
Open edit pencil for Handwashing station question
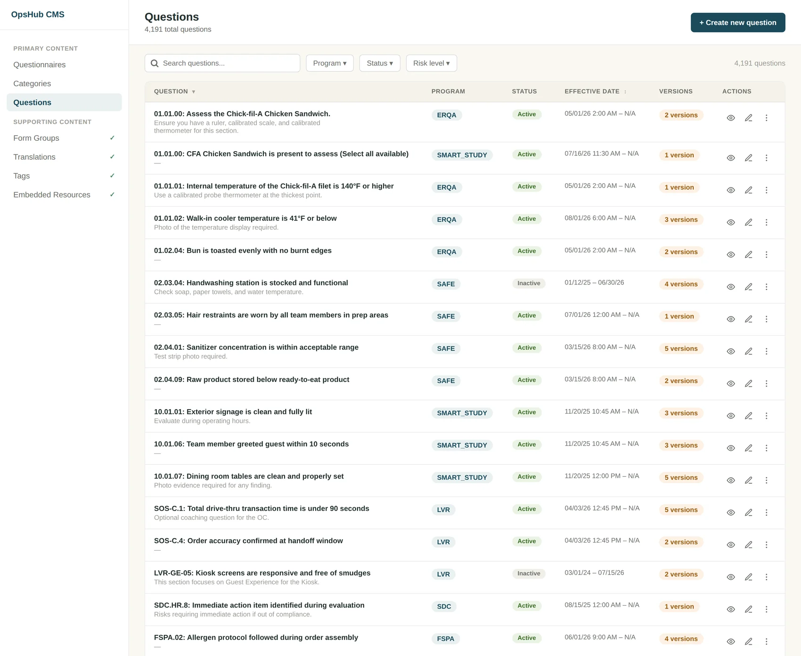(748, 287)
